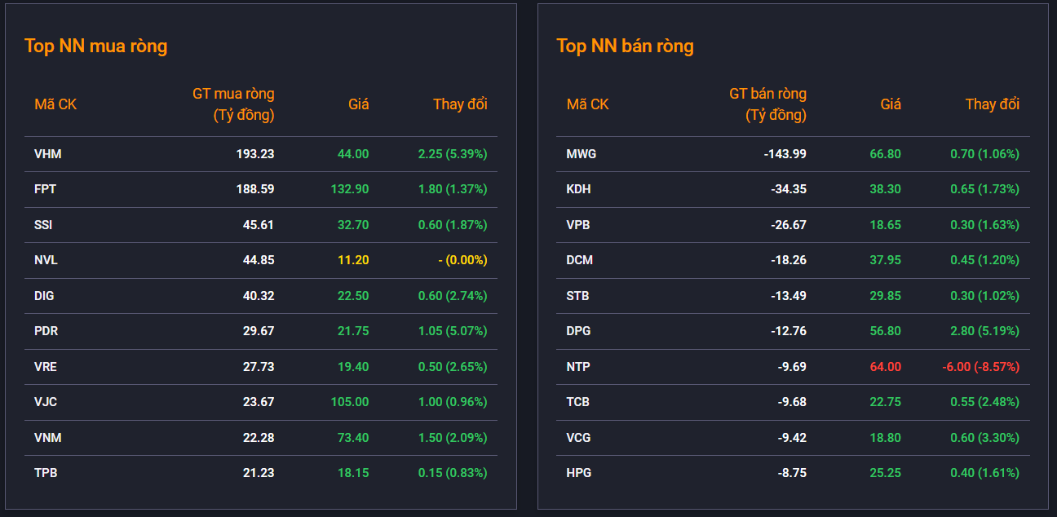Select the Top NN mua ròng title
1057x517 pixels.
tap(95, 46)
